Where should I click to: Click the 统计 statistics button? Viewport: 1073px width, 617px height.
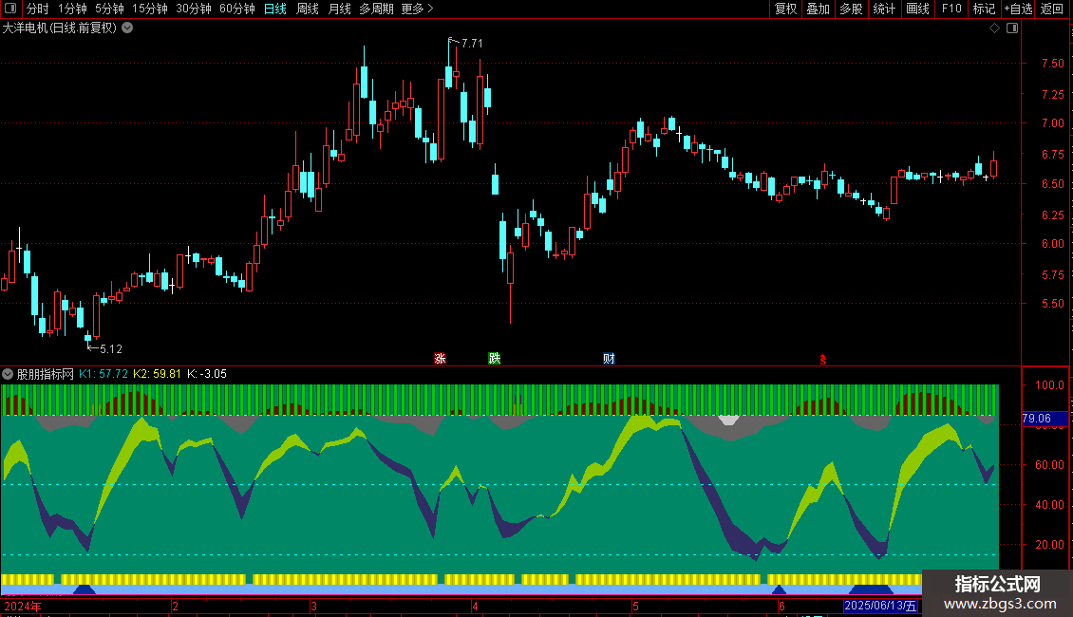884,9
